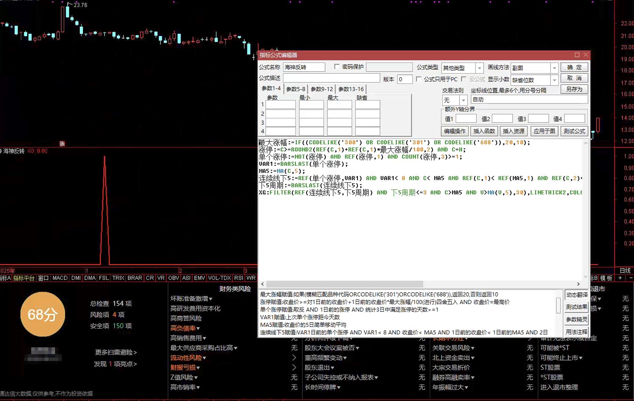Click the arrow right of 流动性风险 row
This screenshot has width=634, height=401.
(294, 358)
